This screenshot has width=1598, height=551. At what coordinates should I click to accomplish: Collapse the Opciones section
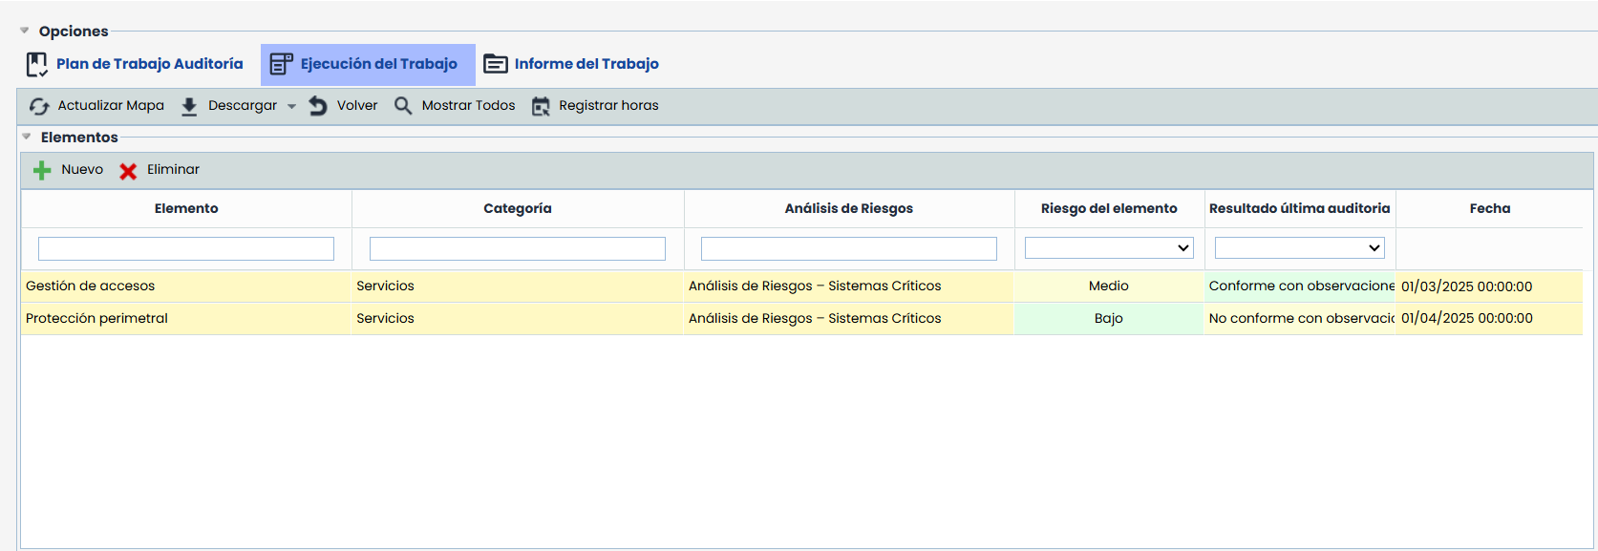25,31
